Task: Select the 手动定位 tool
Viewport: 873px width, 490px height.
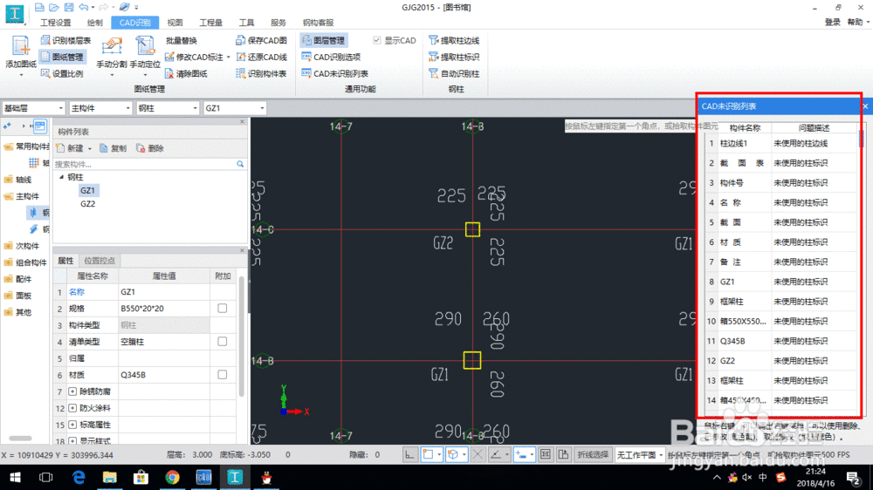Action: pos(145,48)
